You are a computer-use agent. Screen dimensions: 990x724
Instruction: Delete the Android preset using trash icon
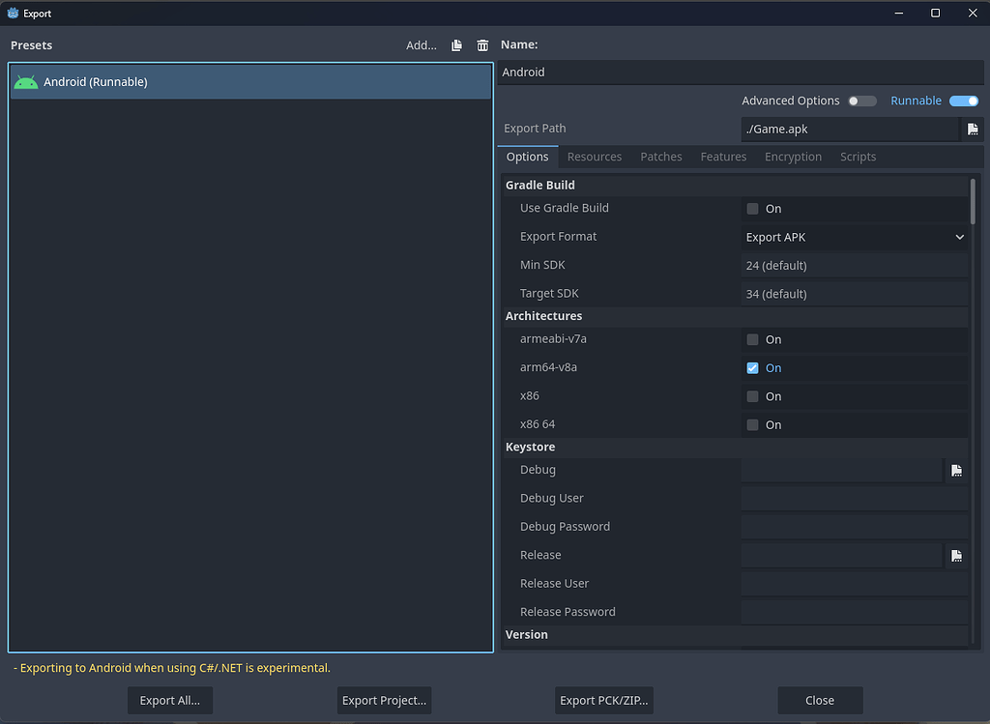click(x=482, y=44)
